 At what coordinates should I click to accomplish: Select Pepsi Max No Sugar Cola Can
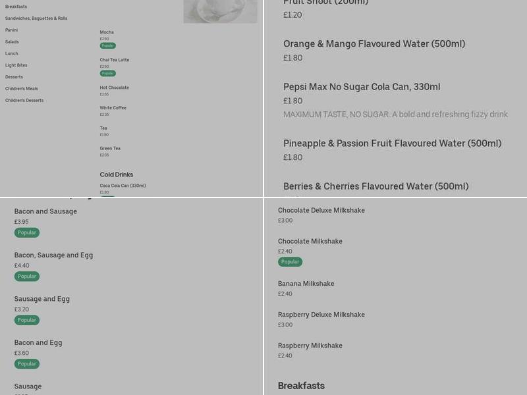(x=362, y=87)
